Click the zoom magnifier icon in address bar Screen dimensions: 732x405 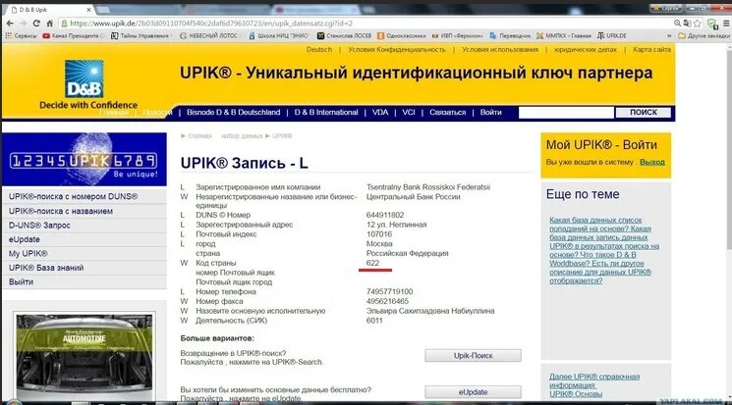[677, 24]
